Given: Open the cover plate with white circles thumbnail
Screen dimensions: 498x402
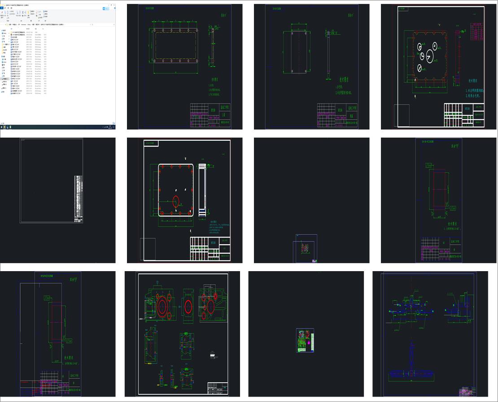Looking at the screenshot, I should [x=439, y=67].
